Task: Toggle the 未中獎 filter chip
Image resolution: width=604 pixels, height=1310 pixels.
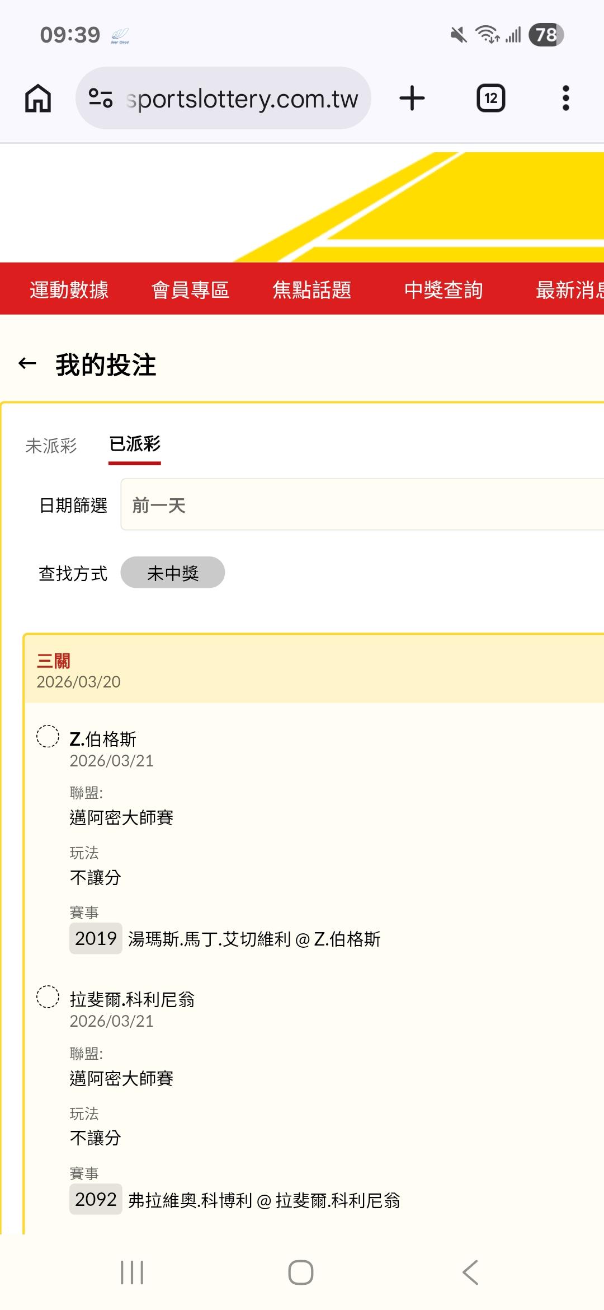Action: (172, 573)
